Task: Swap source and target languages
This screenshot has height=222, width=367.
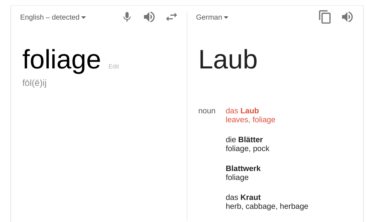Action: [x=171, y=17]
